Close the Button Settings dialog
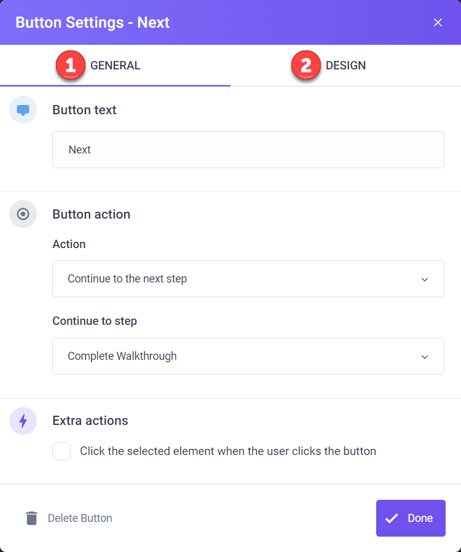 pos(438,23)
